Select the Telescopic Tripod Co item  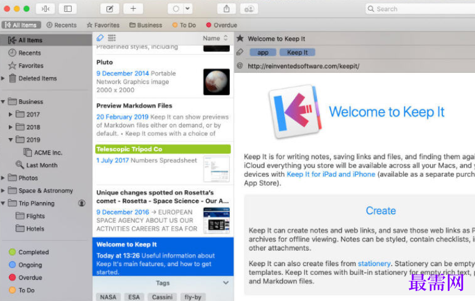click(163, 163)
